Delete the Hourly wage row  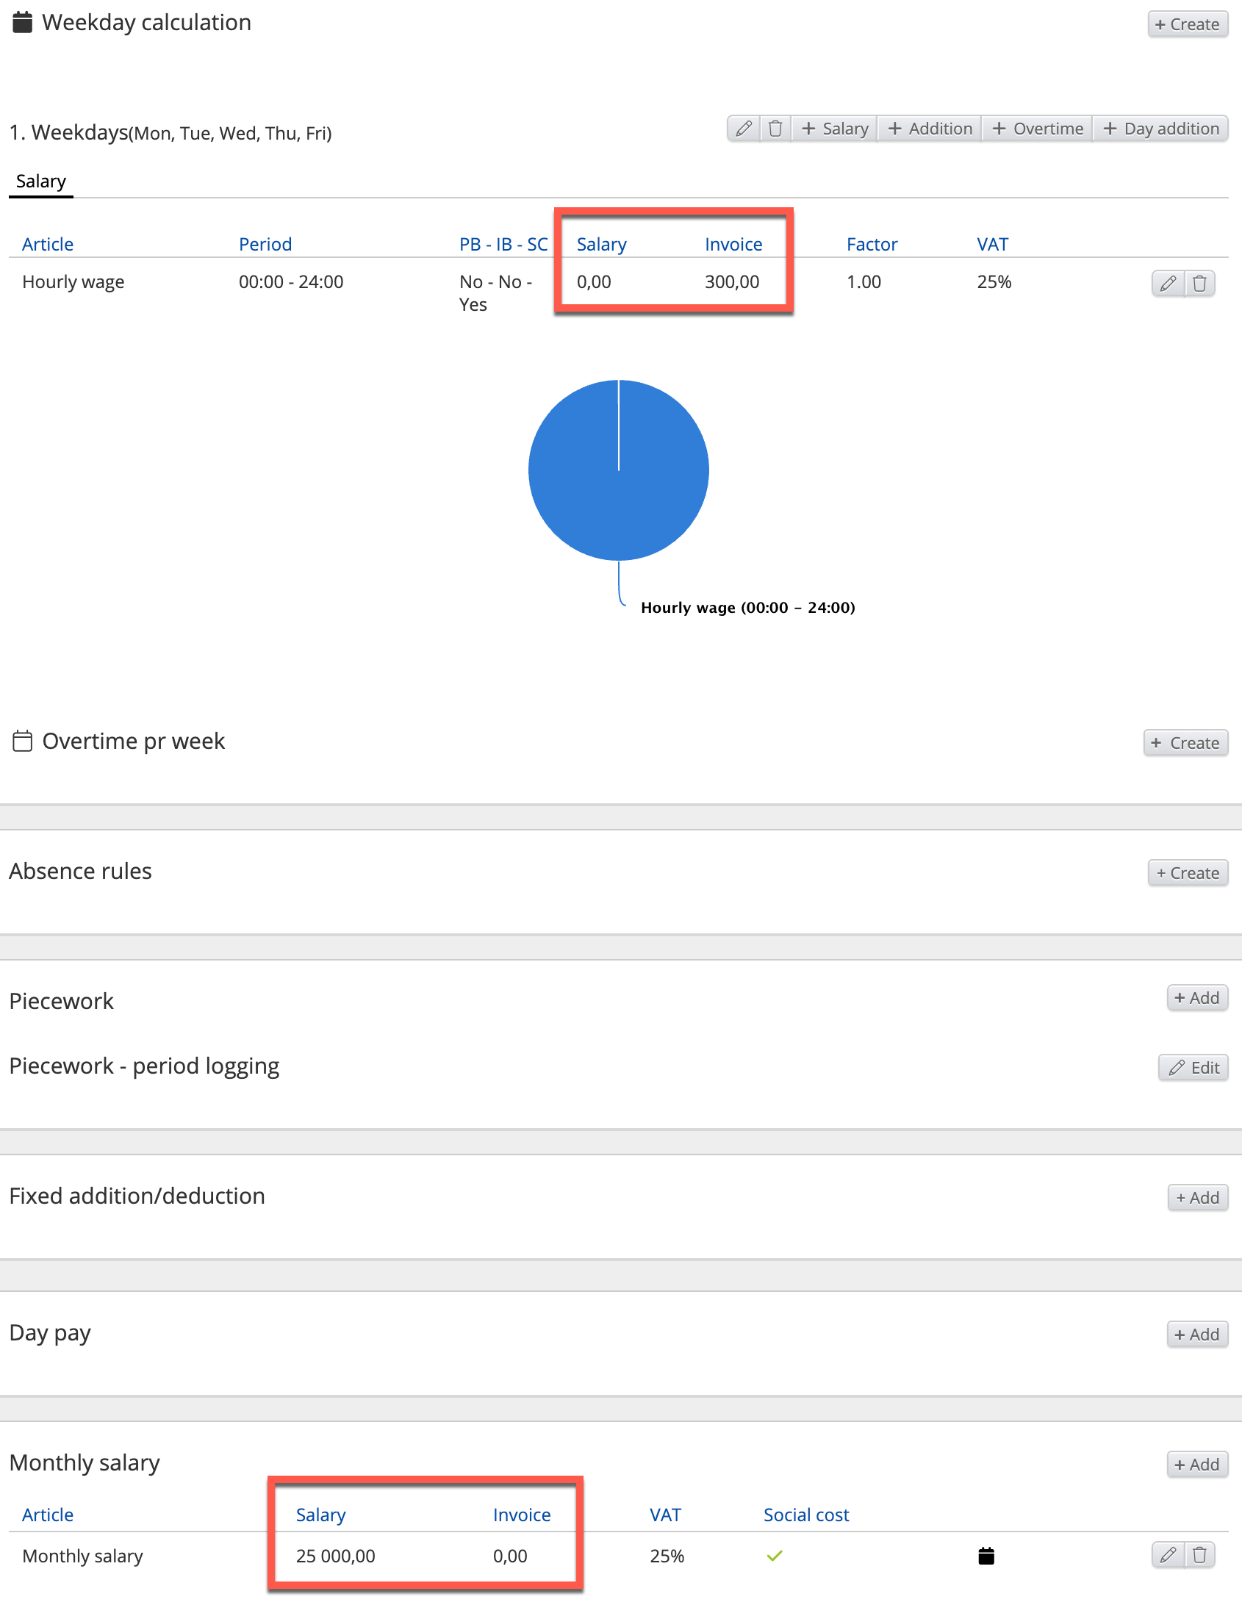coord(1199,283)
